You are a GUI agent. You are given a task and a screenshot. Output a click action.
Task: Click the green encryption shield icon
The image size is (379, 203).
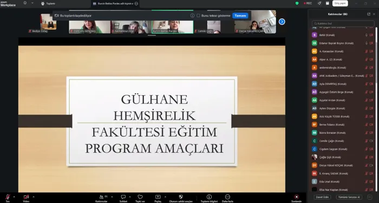point(297,3)
